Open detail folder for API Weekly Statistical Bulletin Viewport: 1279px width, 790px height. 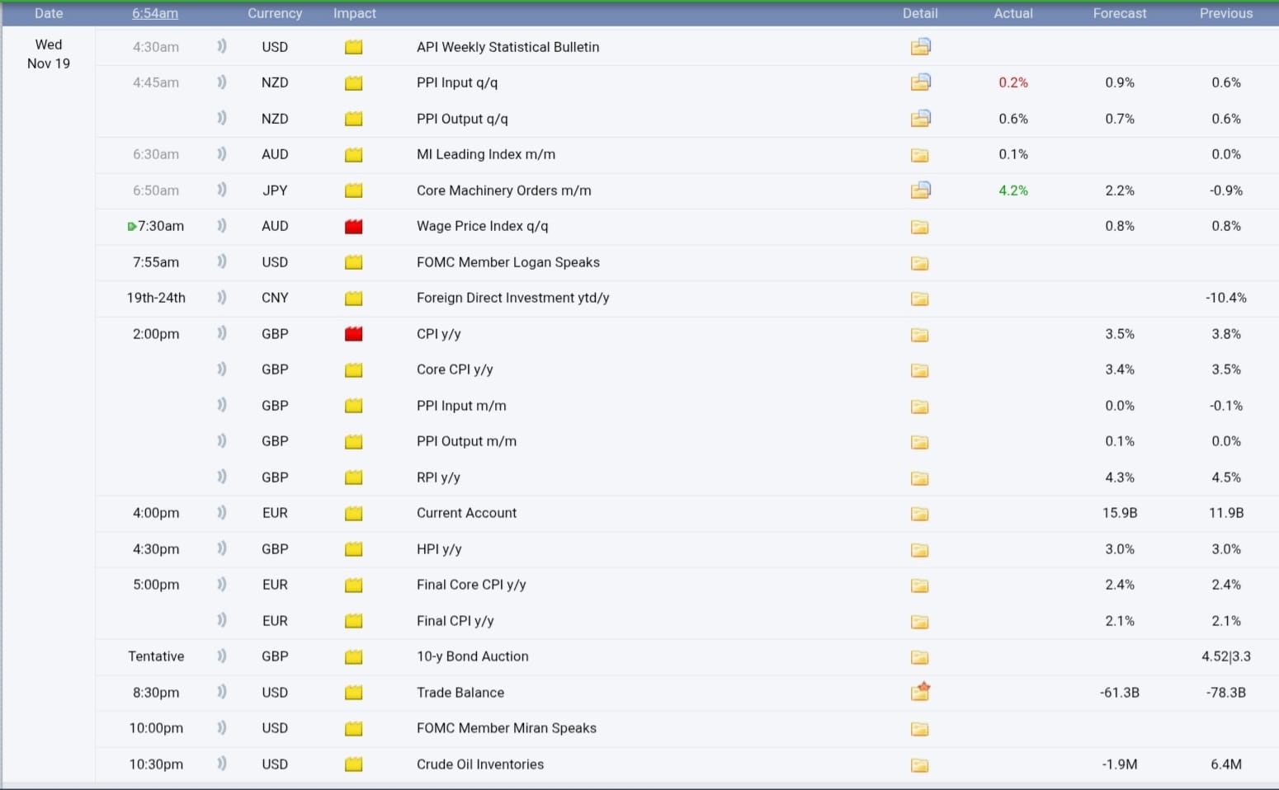pos(920,47)
